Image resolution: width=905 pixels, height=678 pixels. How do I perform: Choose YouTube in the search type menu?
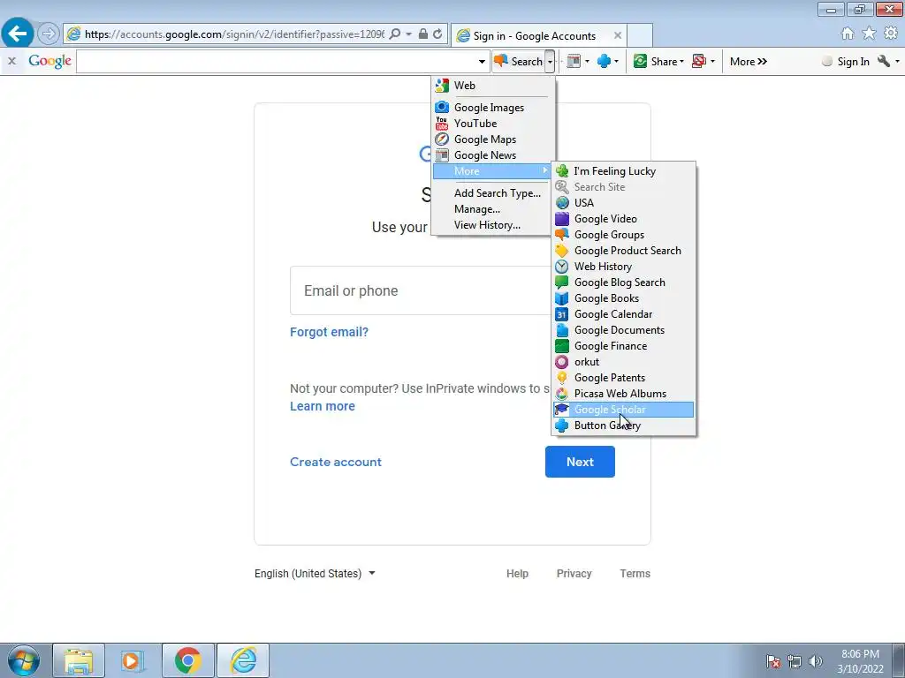coord(493,124)
